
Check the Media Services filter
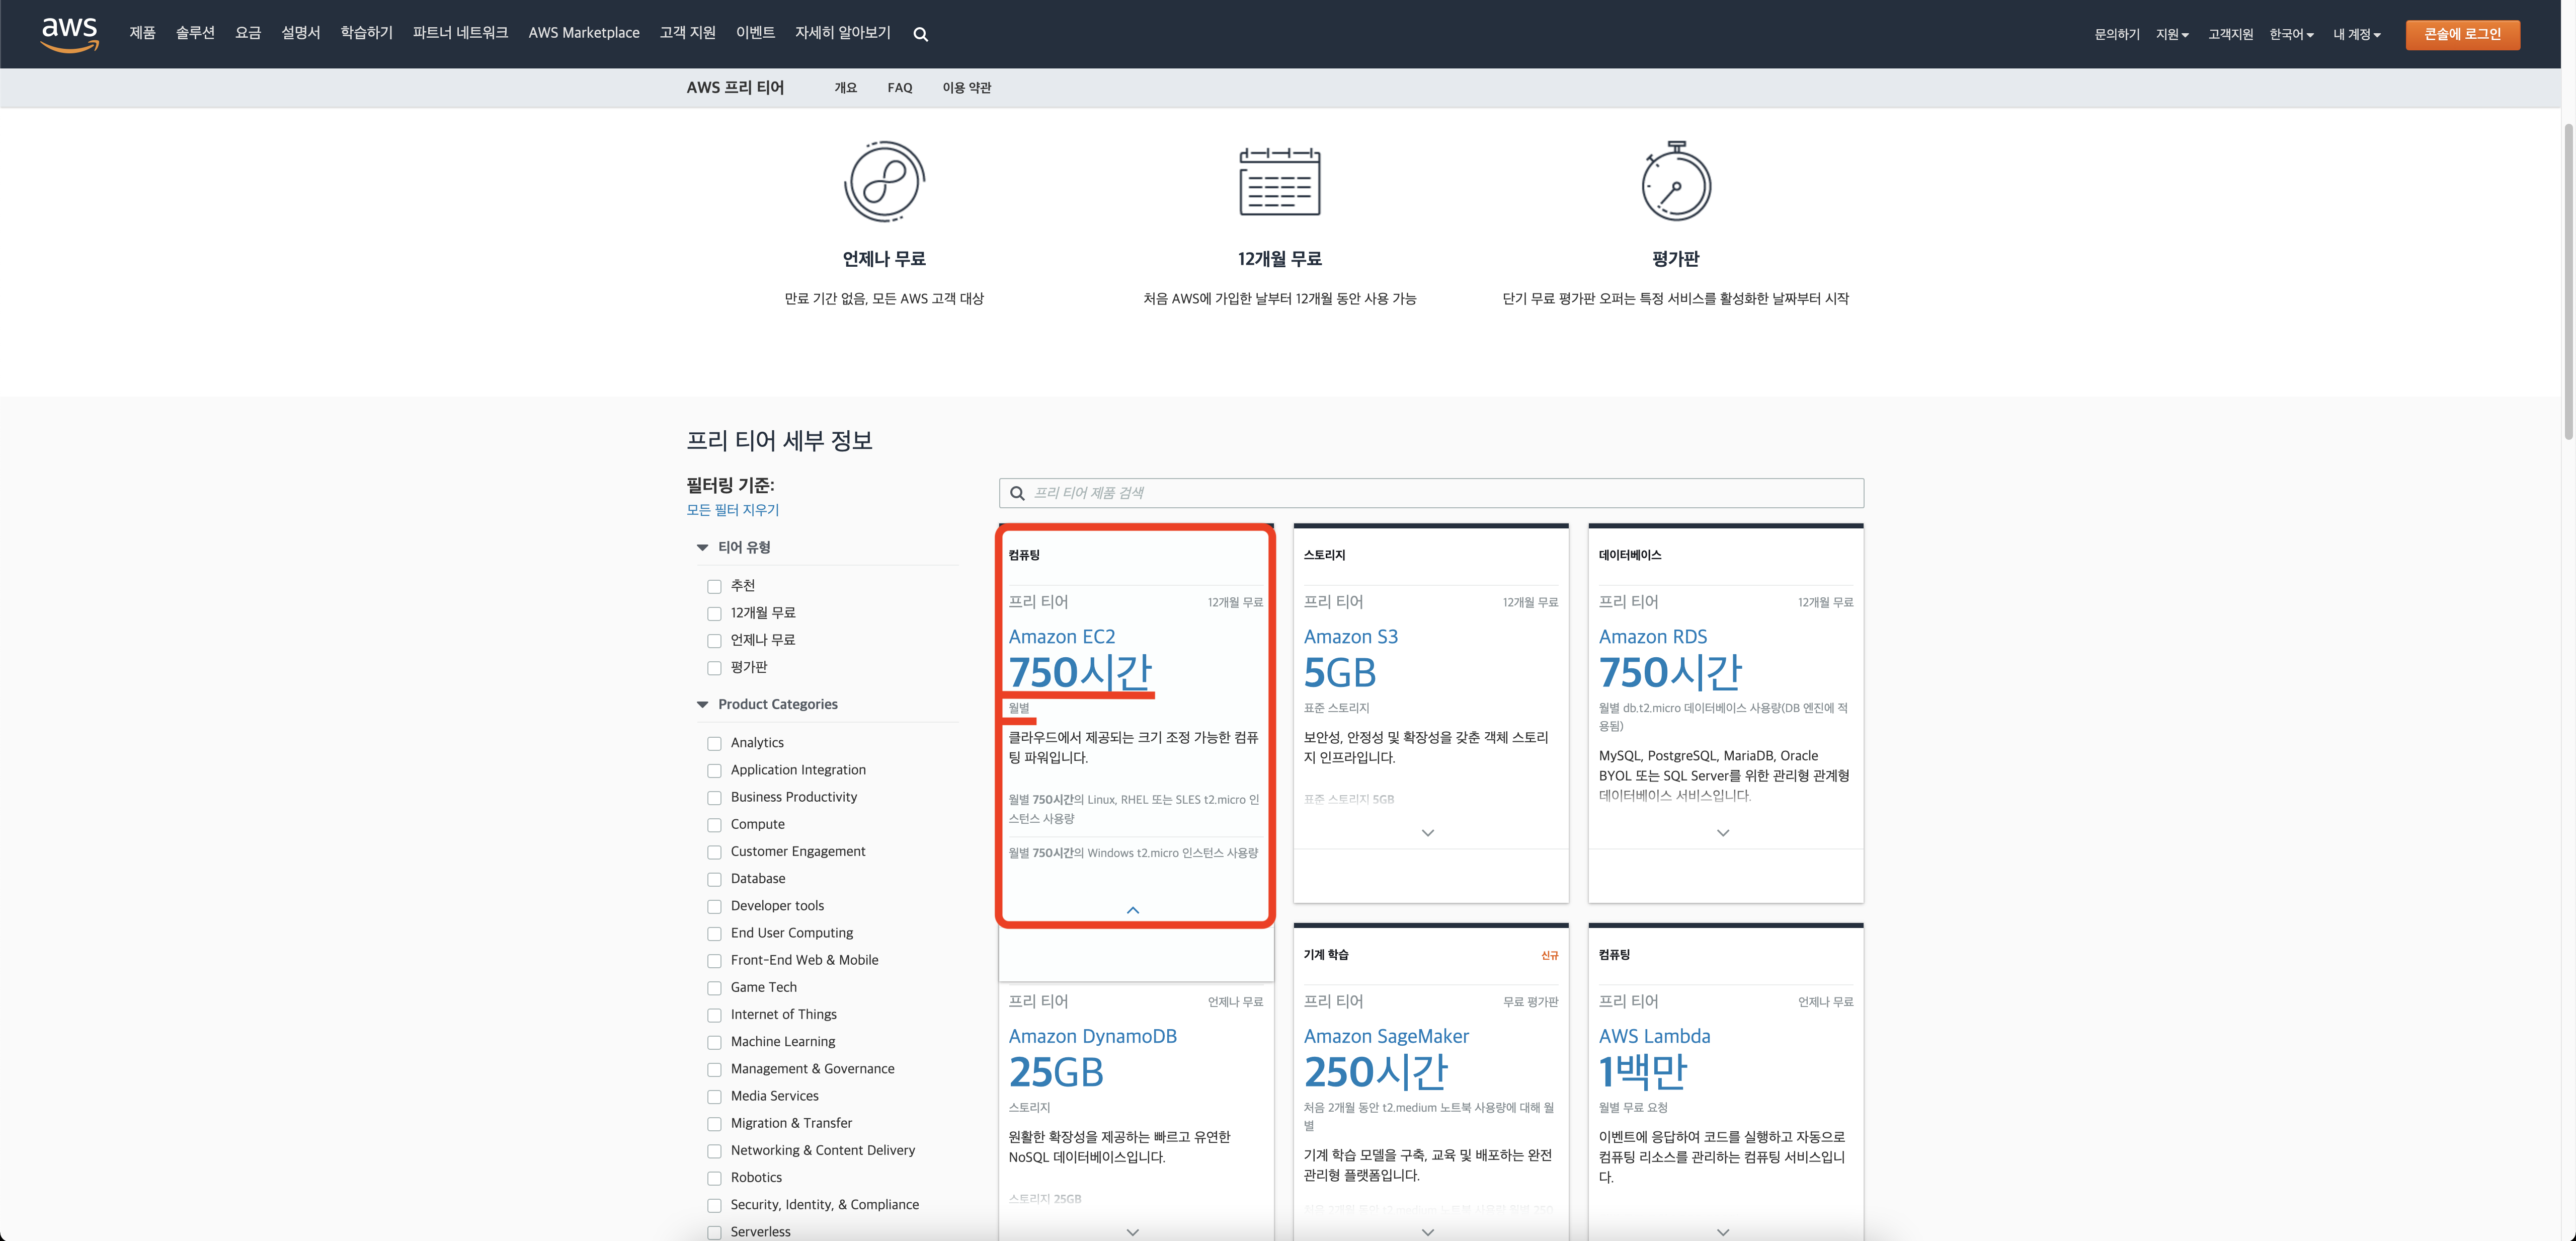pyautogui.click(x=714, y=1097)
